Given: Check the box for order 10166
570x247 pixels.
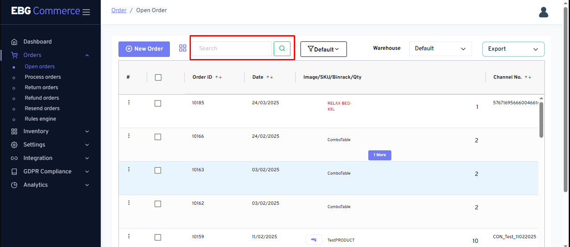Looking at the screenshot, I should pos(158,137).
